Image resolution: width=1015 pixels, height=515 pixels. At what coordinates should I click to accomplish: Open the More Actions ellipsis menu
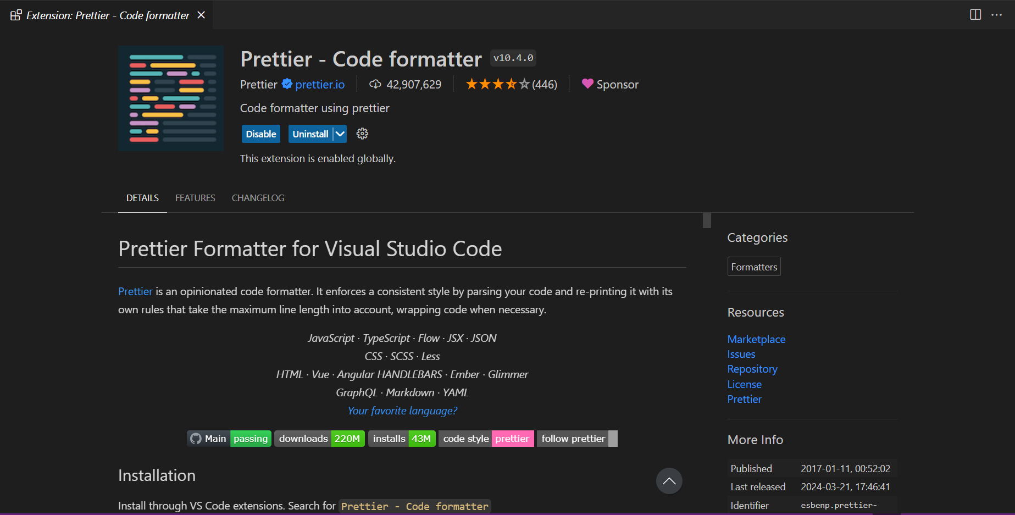pos(996,15)
